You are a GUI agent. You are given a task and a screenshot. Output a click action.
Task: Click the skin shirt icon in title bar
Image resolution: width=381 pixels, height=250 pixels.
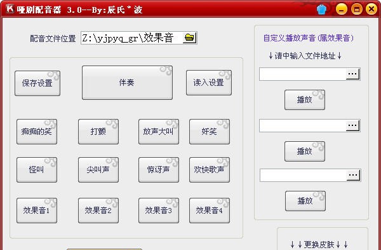click(x=321, y=10)
